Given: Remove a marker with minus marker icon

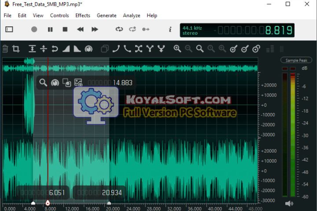Looking at the screenshot, I should pyautogui.click(x=245, y=49).
